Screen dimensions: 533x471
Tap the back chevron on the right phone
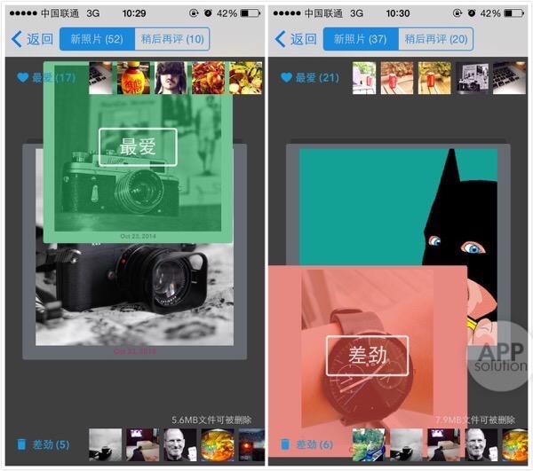281,39
